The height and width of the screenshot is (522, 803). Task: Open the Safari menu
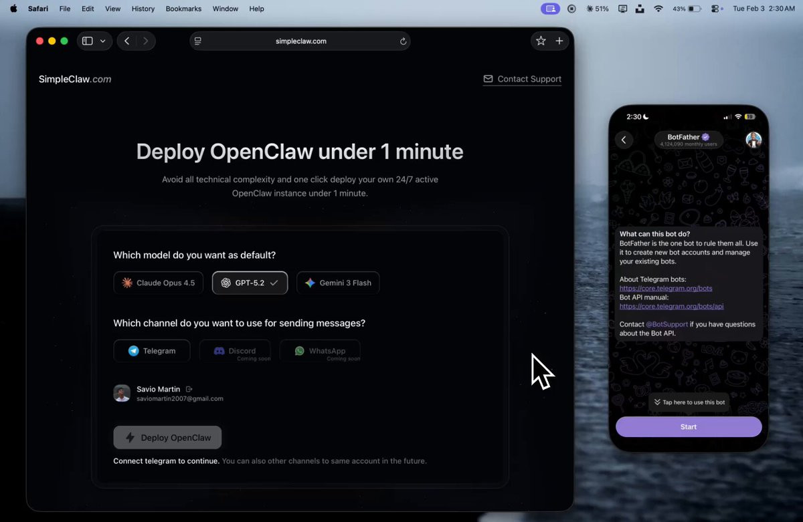pyautogui.click(x=38, y=9)
